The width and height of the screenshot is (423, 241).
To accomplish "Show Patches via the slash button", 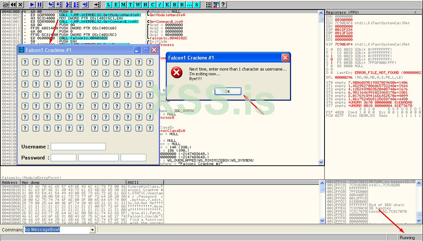I will click(x=160, y=4).
